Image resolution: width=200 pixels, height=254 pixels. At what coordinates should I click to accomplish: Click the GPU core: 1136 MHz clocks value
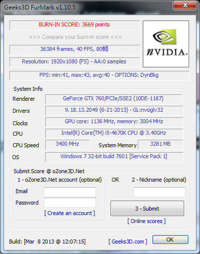[x=114, y=121]
